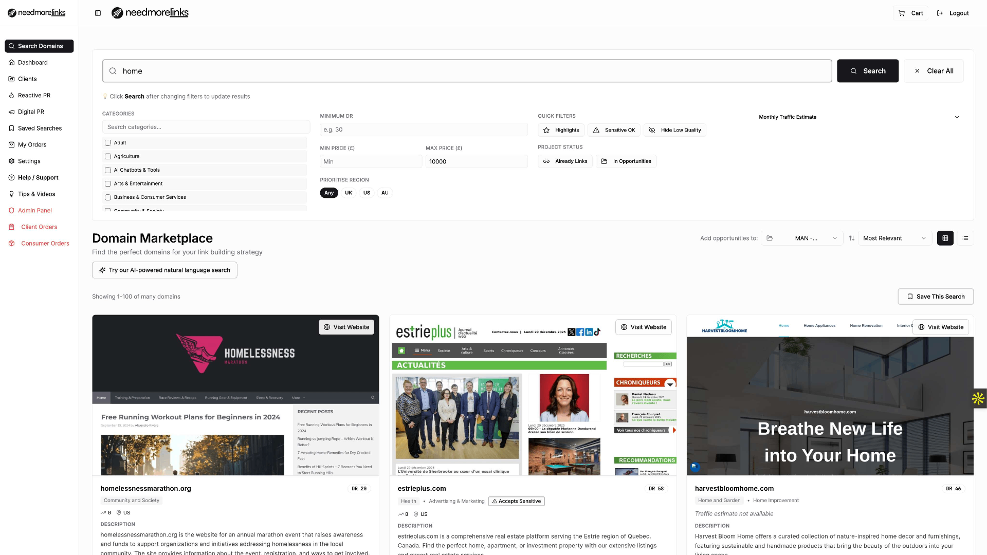Toggle Already Links project status
Screen dimensions: 987x555
pyautogui.click(x=565, y=161)
